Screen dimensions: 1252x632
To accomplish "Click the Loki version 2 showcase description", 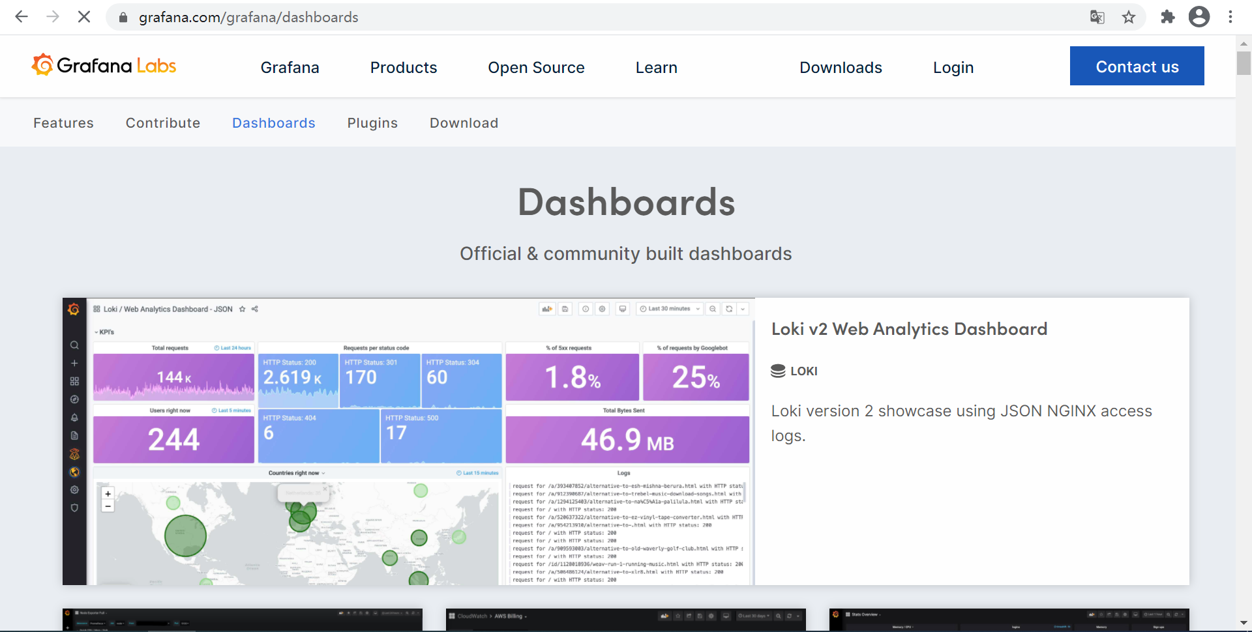I will 961,423.
